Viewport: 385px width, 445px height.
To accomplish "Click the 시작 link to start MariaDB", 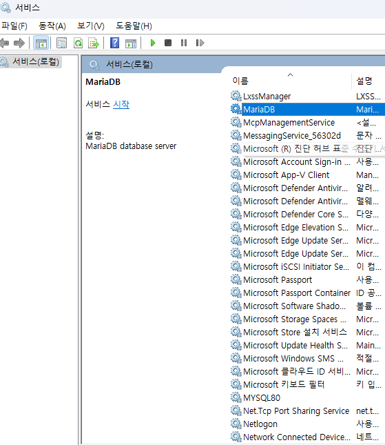I will (x=121, y=104).
